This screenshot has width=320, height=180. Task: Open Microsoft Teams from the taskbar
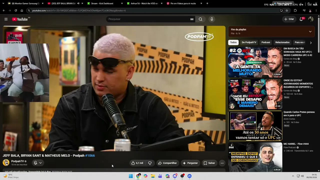point(160,176)
